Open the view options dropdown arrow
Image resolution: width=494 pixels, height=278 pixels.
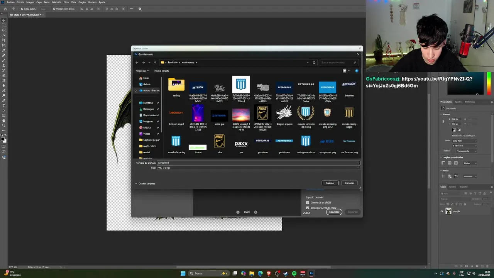[349, 71]
